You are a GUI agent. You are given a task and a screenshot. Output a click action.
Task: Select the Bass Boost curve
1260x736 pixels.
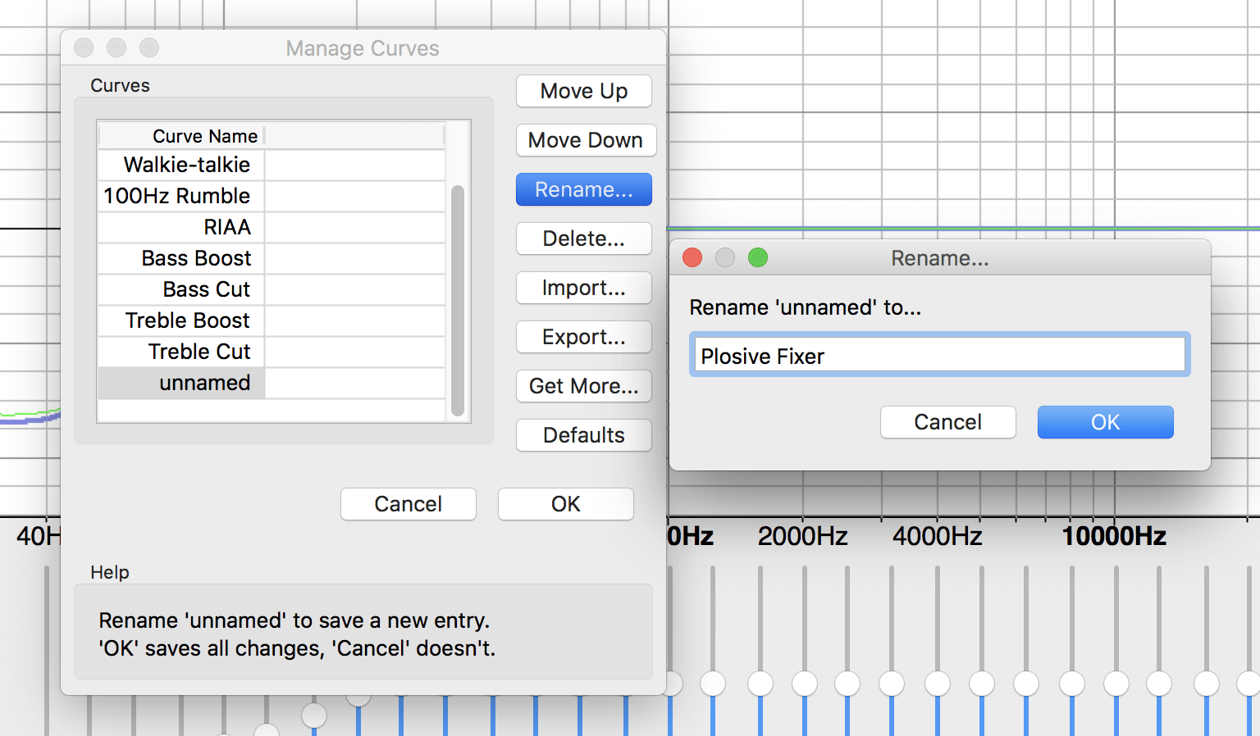(196, 258)
